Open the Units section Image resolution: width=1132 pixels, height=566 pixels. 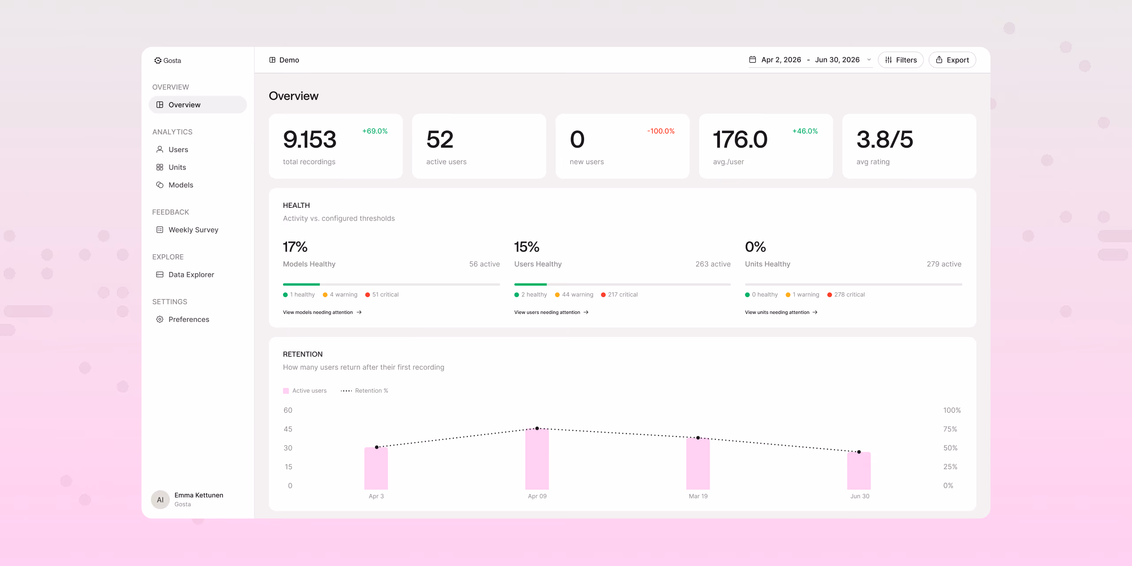click(198, 167)
